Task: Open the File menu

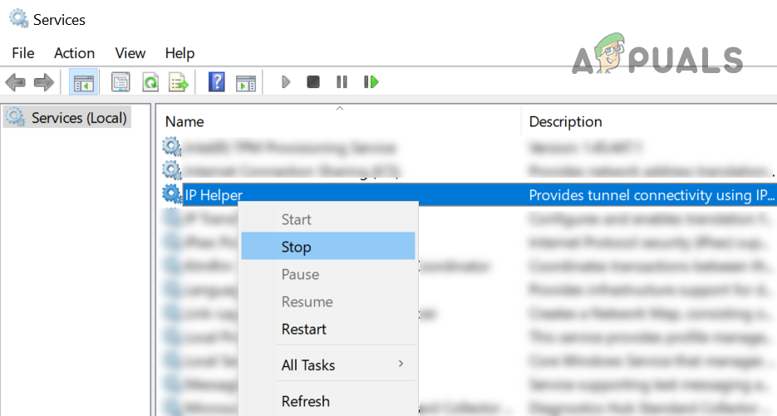Action: (22, 53)
